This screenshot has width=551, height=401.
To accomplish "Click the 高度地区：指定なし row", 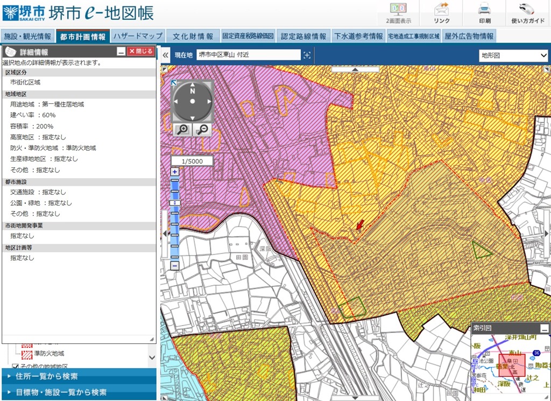I will [x=38, y=137].
